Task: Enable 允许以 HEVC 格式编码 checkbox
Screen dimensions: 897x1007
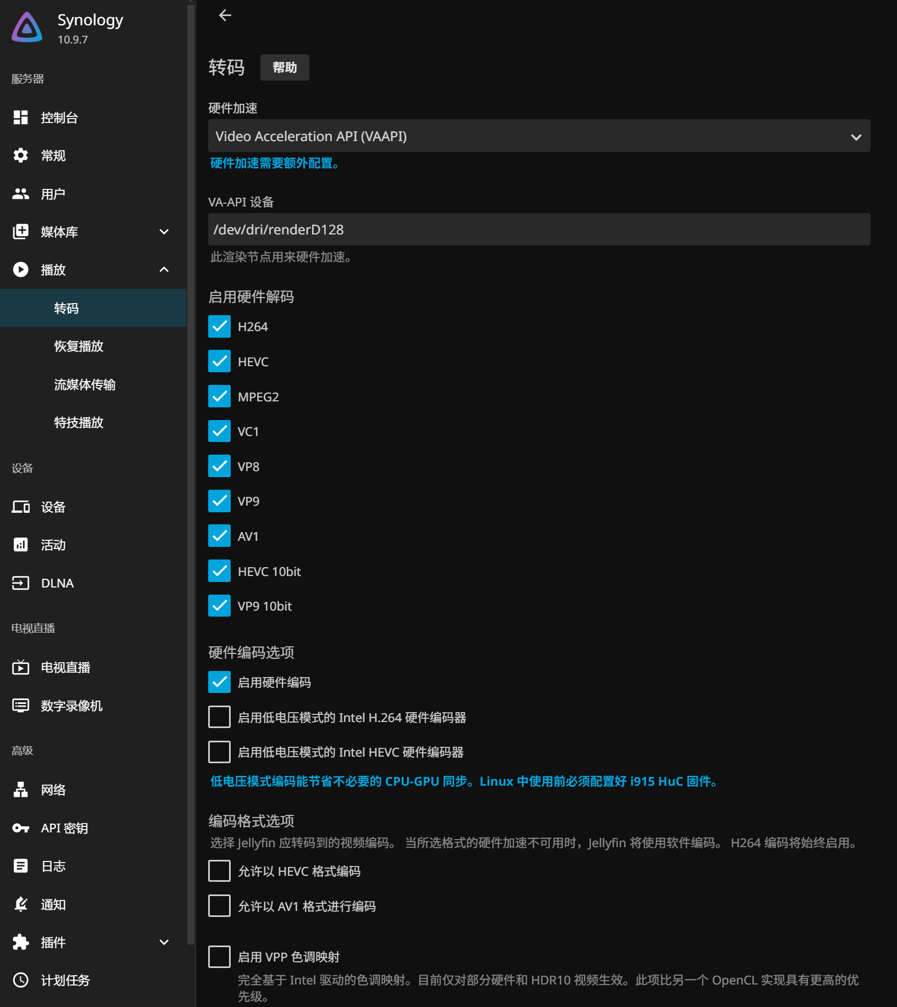Action: click(x=219, y=871)
